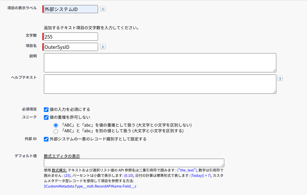Click inside the ヘルプテキスト text area
The image size is (307, 195).
tap(160, 84)
